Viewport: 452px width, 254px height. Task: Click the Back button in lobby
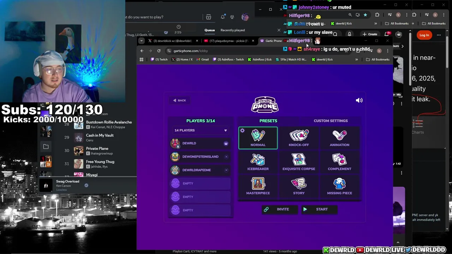(179, 101)
